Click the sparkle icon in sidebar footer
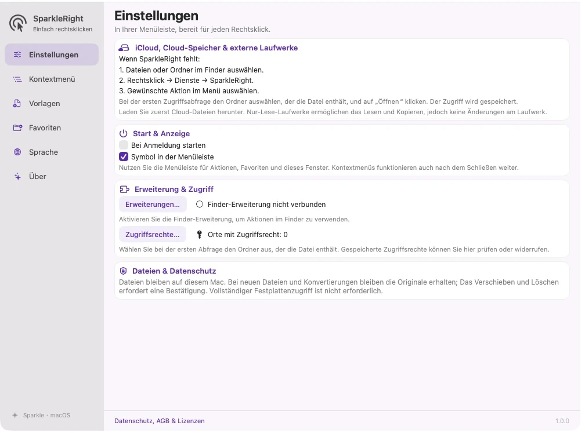Viewport: 585px width, 433px height. (15, 415)
